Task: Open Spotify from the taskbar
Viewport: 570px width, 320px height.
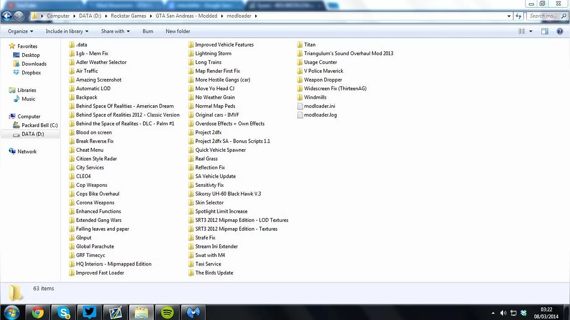Action: tap(167, 312)
